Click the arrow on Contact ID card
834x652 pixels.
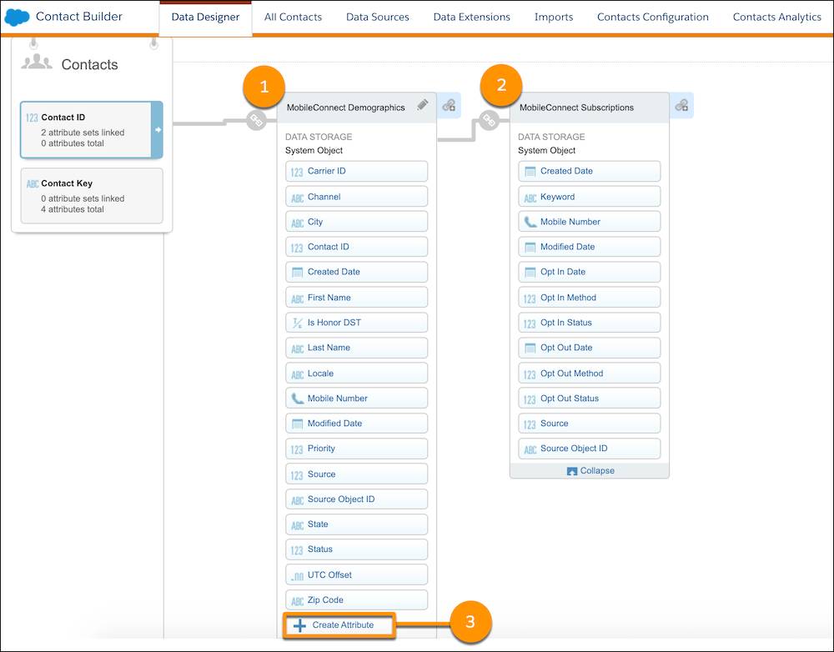click(158, 130)
